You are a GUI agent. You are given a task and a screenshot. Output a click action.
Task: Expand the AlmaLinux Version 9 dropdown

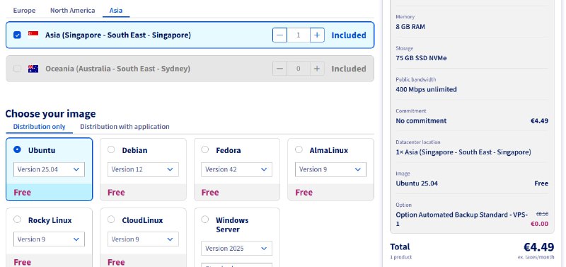[x=330, y=169]
